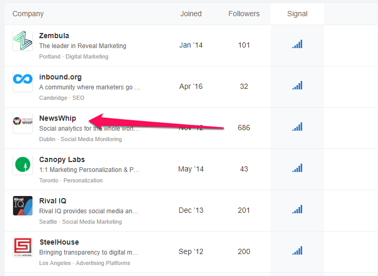Click the Los Angeles location tag
The height and width of the screenshot is (276, 378).
click(55, 263)
